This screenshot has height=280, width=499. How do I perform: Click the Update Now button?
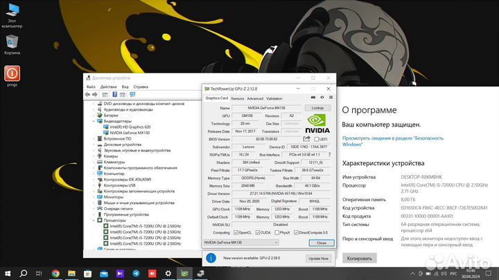318,259
